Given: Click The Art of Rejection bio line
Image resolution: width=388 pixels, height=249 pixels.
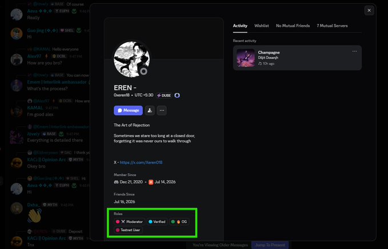Looking at the screenshot, I should (x=131, y=125).
